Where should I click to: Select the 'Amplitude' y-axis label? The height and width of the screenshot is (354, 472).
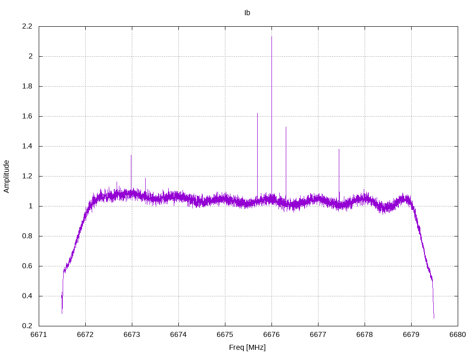pos(6,177)
